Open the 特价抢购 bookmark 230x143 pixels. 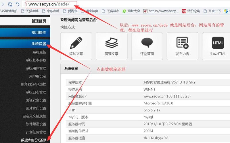191,11
